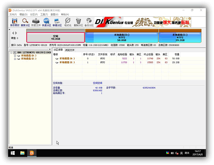
Task: Open the 帮助(H) menu
Action: (65, 14)
